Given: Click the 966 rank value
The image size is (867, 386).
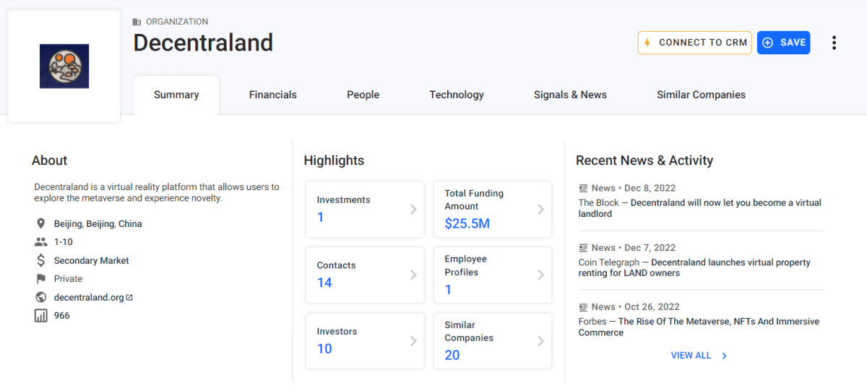Looking at the screenshot, I should (62, 316).
